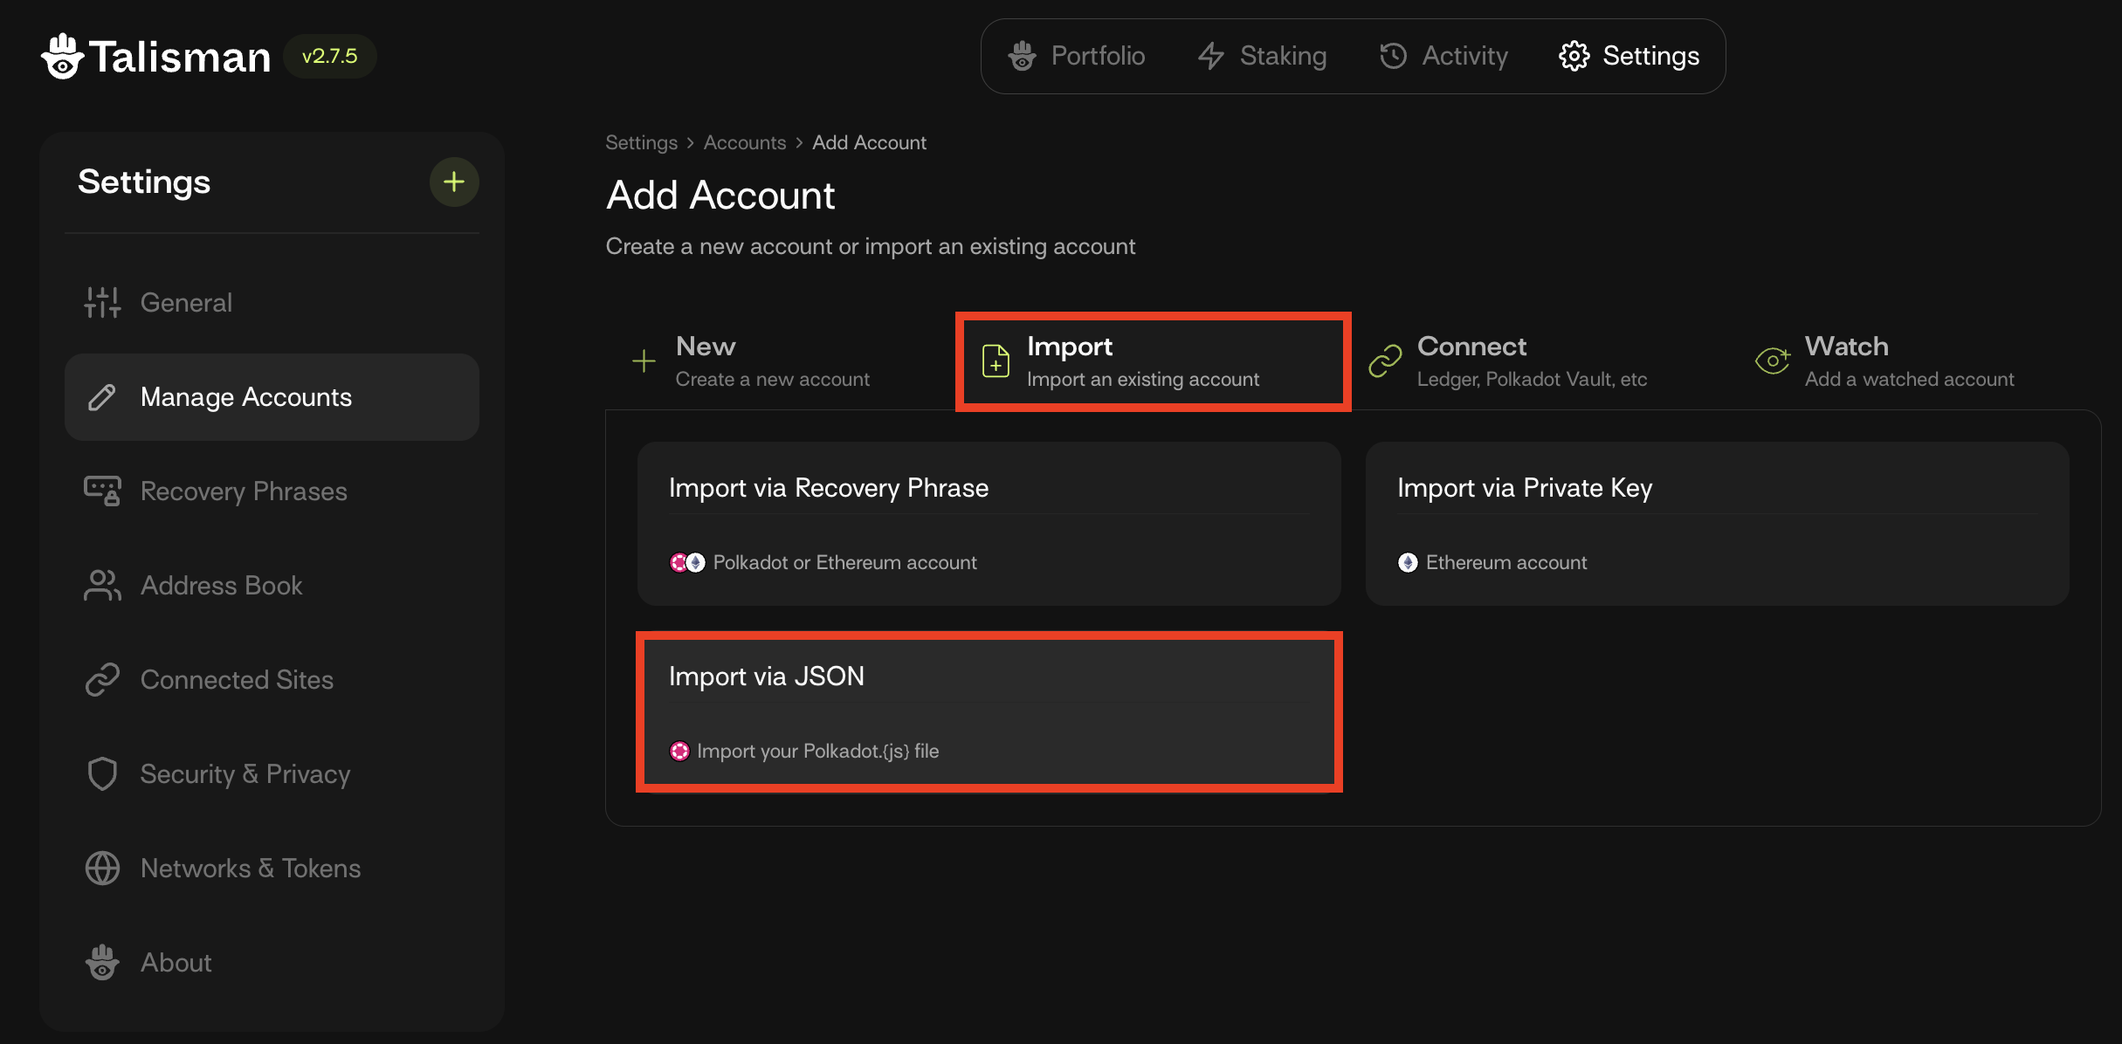Click the About hand icon in sidebar
This screenshot has height=1044, width=2122.
pyautogui.click(x=102, y=962)
